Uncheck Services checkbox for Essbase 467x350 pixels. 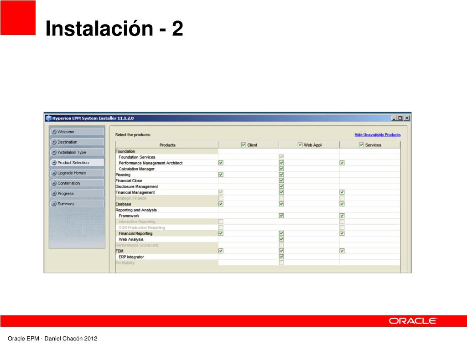click(x=342, y=204)
